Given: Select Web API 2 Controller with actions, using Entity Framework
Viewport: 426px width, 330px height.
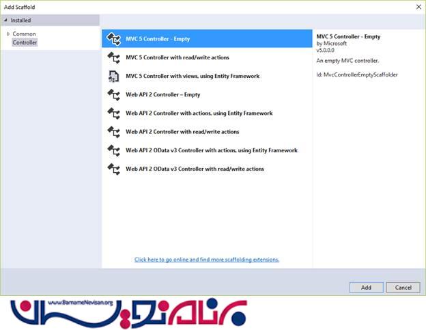Looking at the screenshot, I should 207,113.
